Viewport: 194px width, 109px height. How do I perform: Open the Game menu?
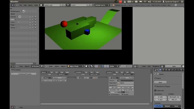30,5
